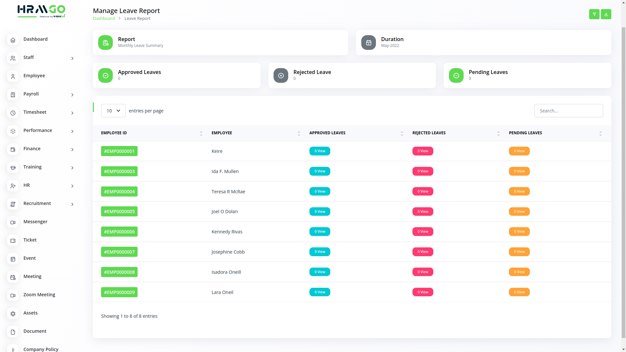Click the Event calendar icon
The height and width of the screenshot is (352, 626).
point(13,259)
